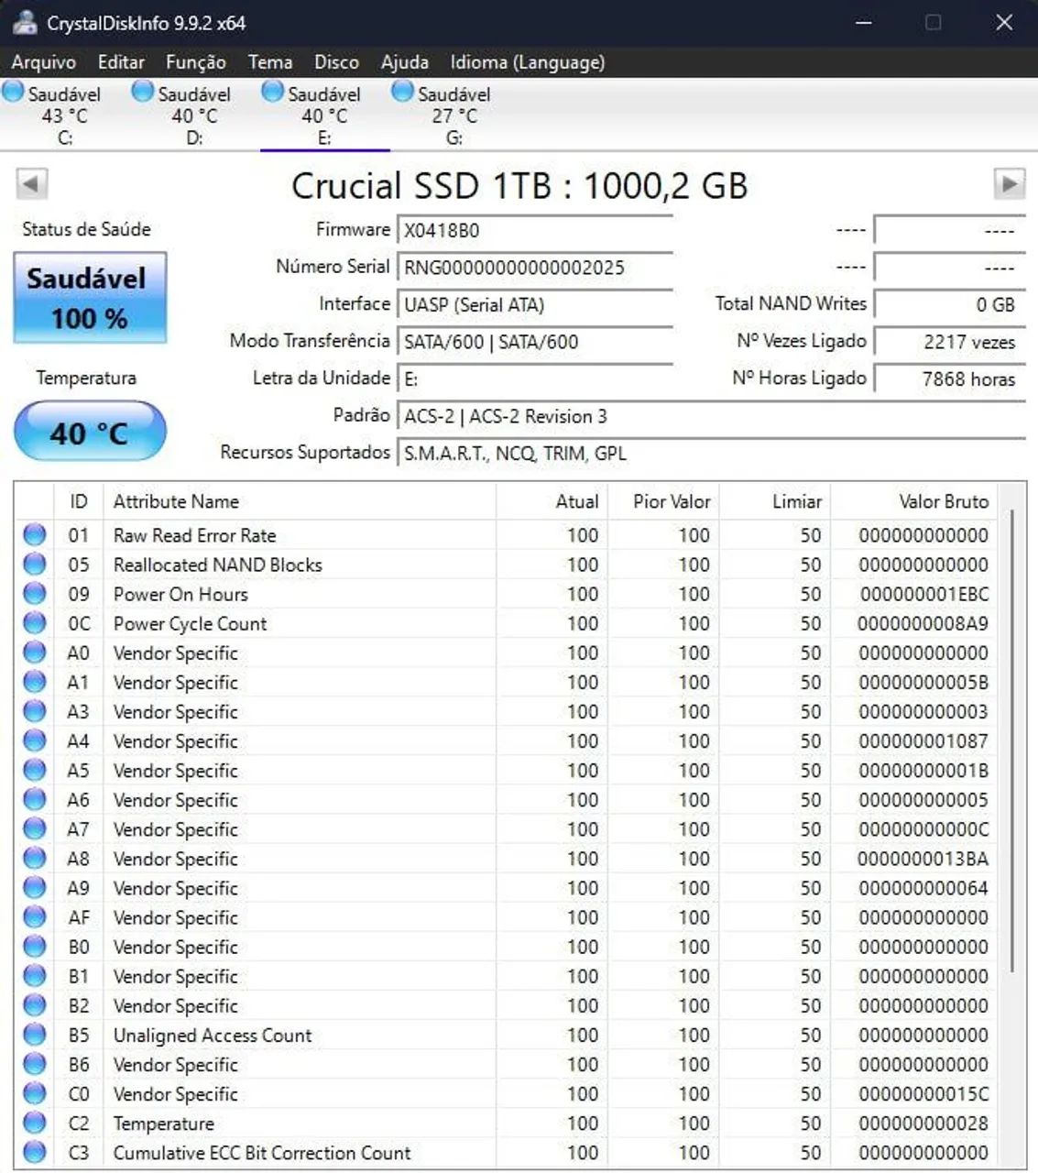
Task: Select the Power On Hours row text
Action: click(180, 594)
